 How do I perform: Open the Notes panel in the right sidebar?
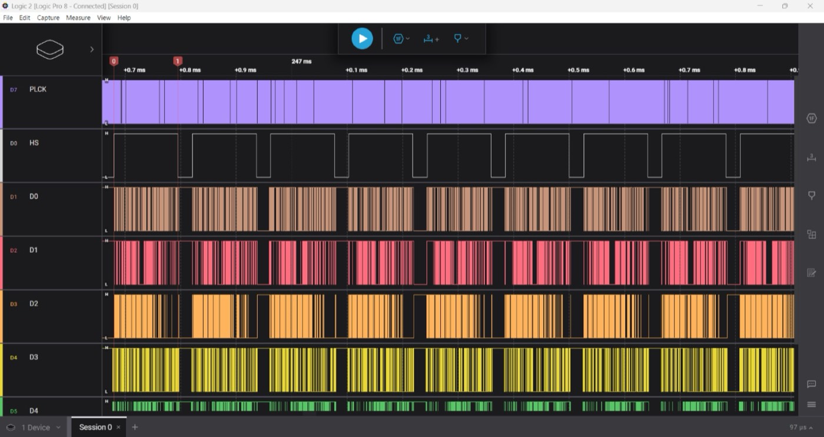(x=811, y=272)
